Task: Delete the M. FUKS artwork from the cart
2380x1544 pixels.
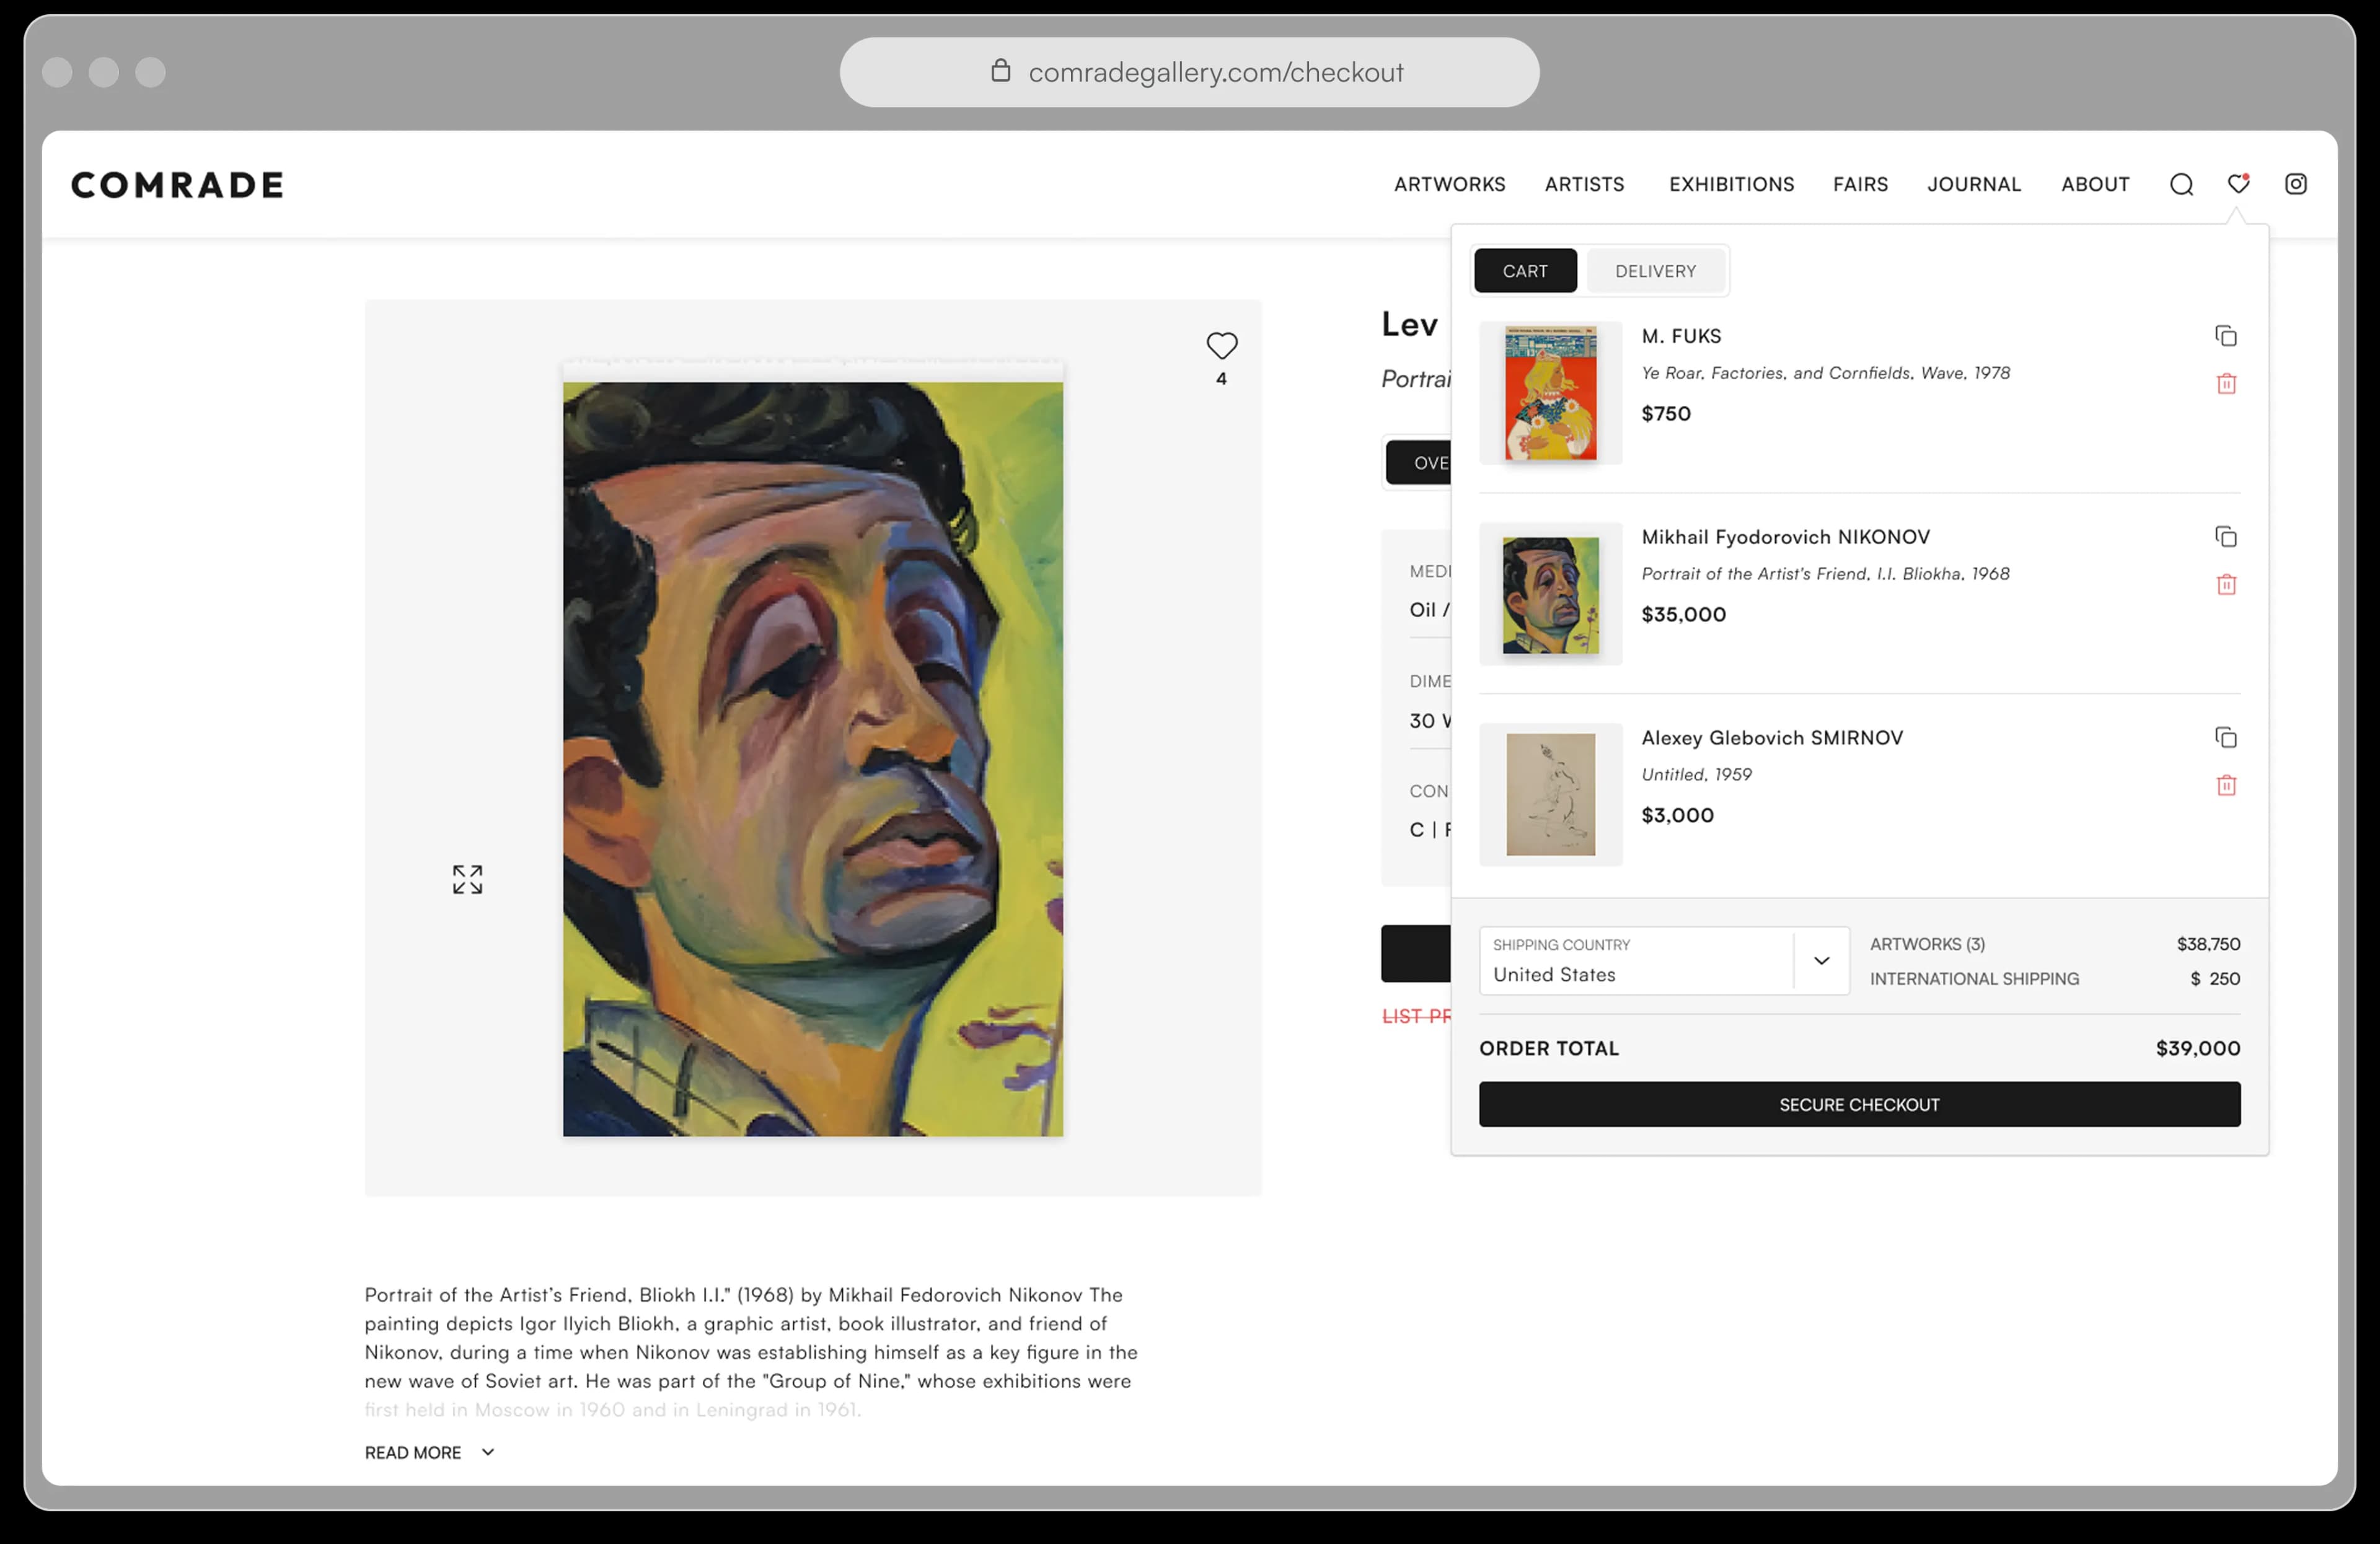Action: click(x=2226, y=384)
